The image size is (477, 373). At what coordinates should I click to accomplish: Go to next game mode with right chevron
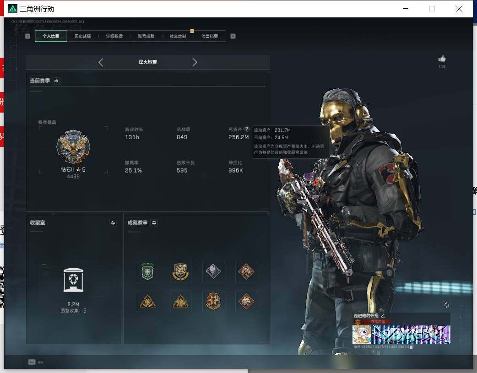(x=195, y=62)
